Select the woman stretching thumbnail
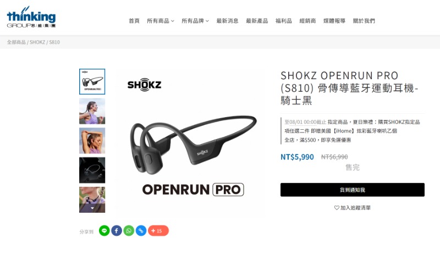Image resolution: width=440 pixels, height=254 pixels. click(x=92, y=141)
